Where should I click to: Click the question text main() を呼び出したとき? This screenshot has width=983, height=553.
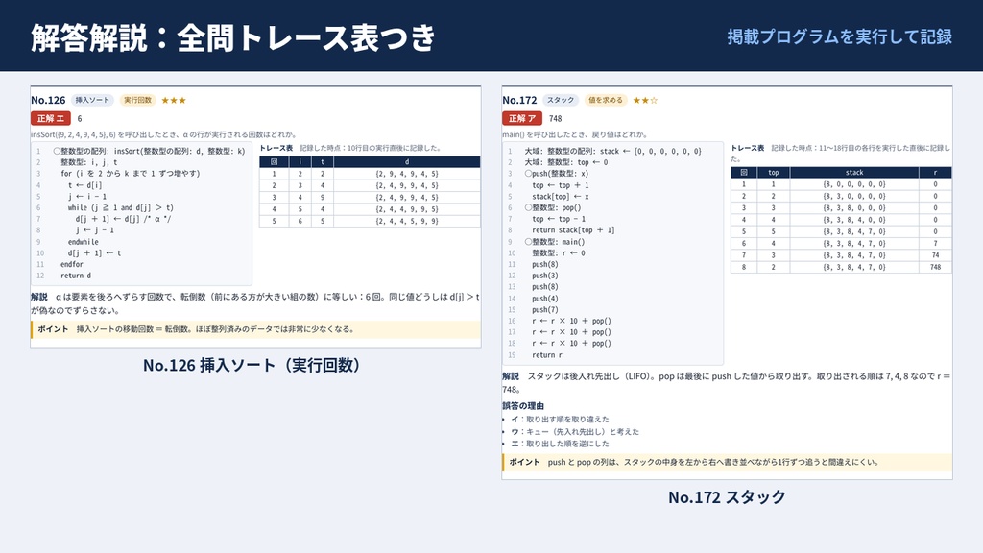575,134
